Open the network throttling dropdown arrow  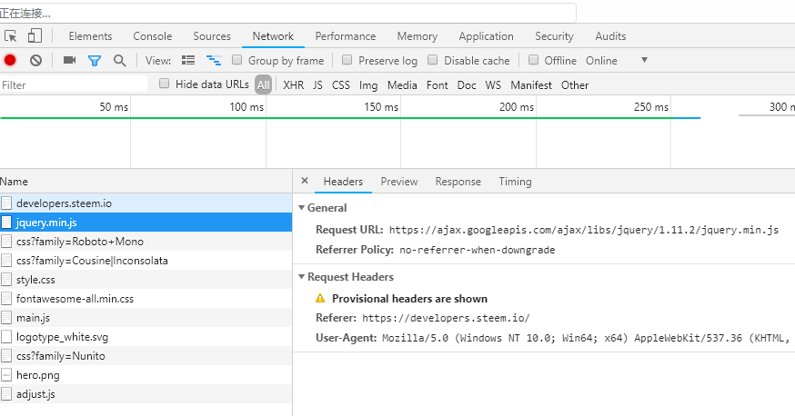click(644, 60)
